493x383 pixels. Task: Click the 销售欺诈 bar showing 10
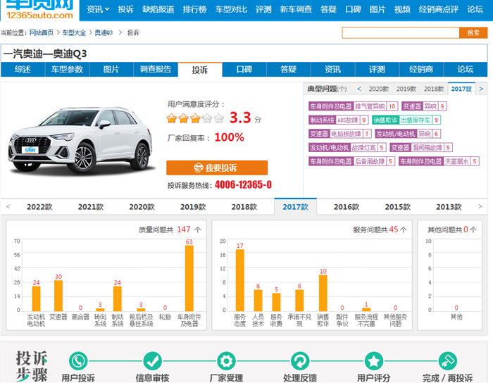(323, 293)
